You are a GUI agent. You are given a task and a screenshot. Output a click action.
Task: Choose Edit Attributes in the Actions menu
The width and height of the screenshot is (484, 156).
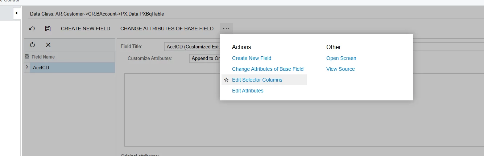pos(248,91)
